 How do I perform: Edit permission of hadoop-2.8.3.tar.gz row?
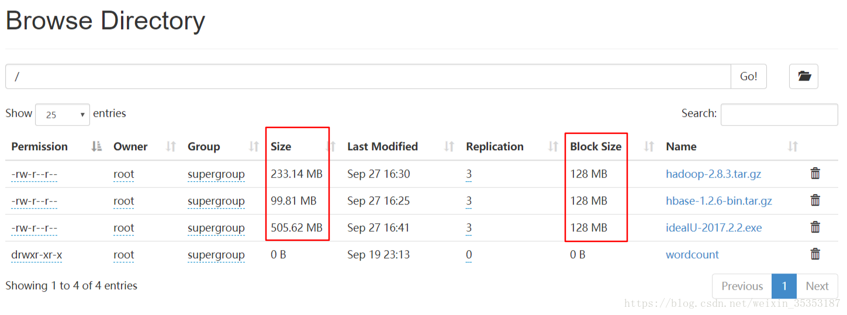[x=34, y=174]
